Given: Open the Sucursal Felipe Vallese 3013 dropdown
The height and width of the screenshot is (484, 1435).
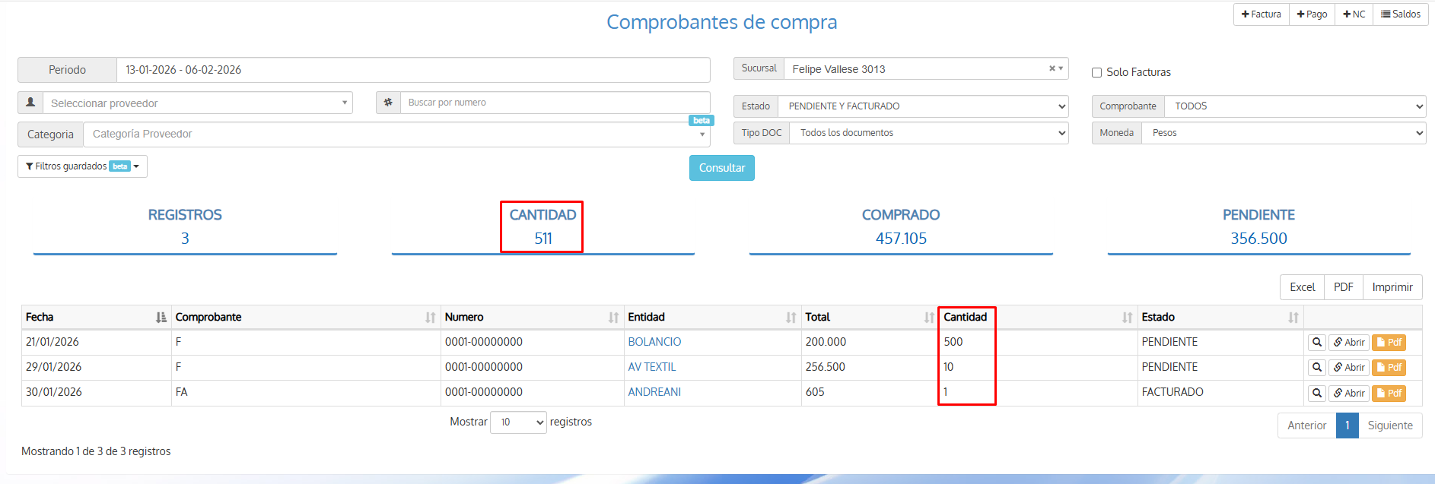Looking at the screenshot, I should click(926, 69).
